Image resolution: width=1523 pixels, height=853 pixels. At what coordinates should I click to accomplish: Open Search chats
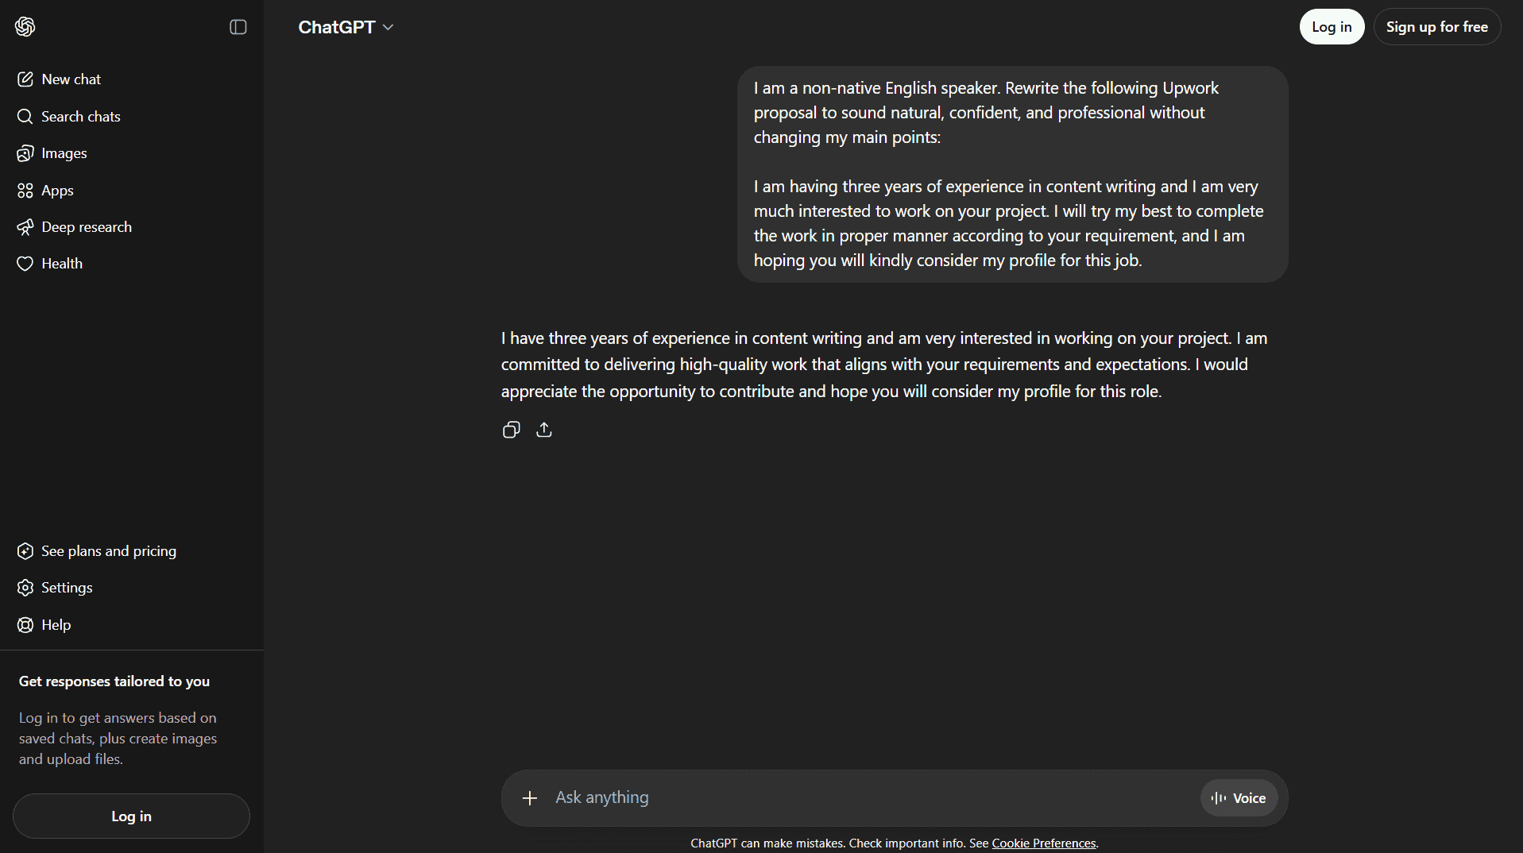pyautogui.click(x=79, y=116)
